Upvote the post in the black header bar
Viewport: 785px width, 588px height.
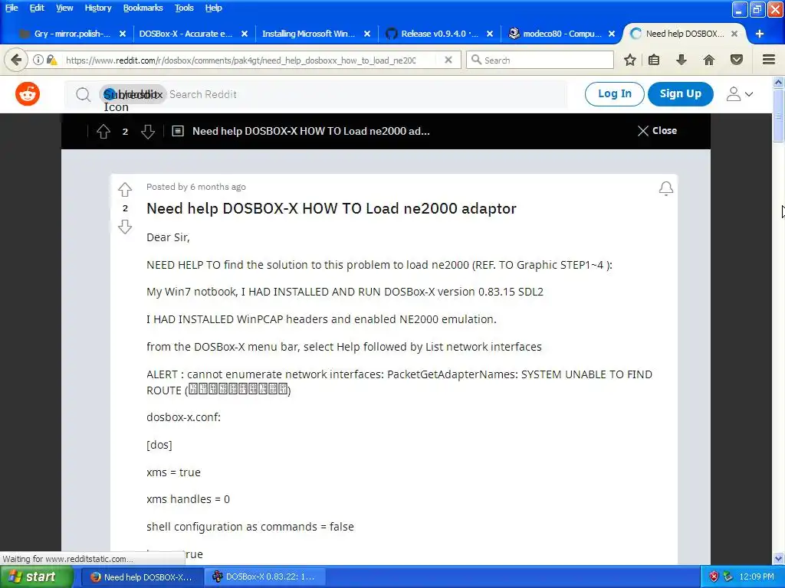(103, 132)
